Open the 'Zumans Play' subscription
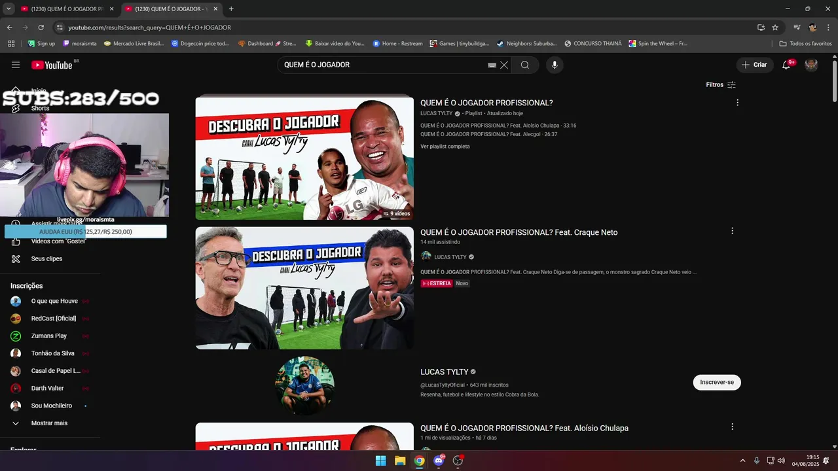Screen dimensions: 838x471 pos(50,336)
